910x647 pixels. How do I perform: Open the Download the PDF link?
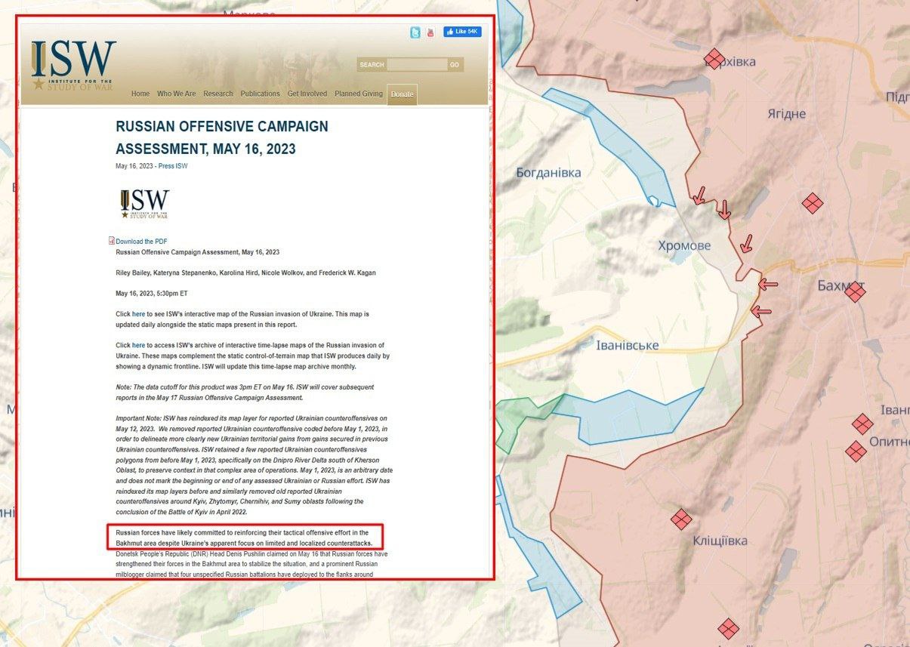141,242
